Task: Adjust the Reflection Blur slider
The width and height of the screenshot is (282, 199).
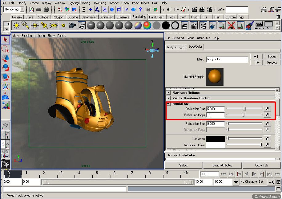Action: tap(244, 109)
